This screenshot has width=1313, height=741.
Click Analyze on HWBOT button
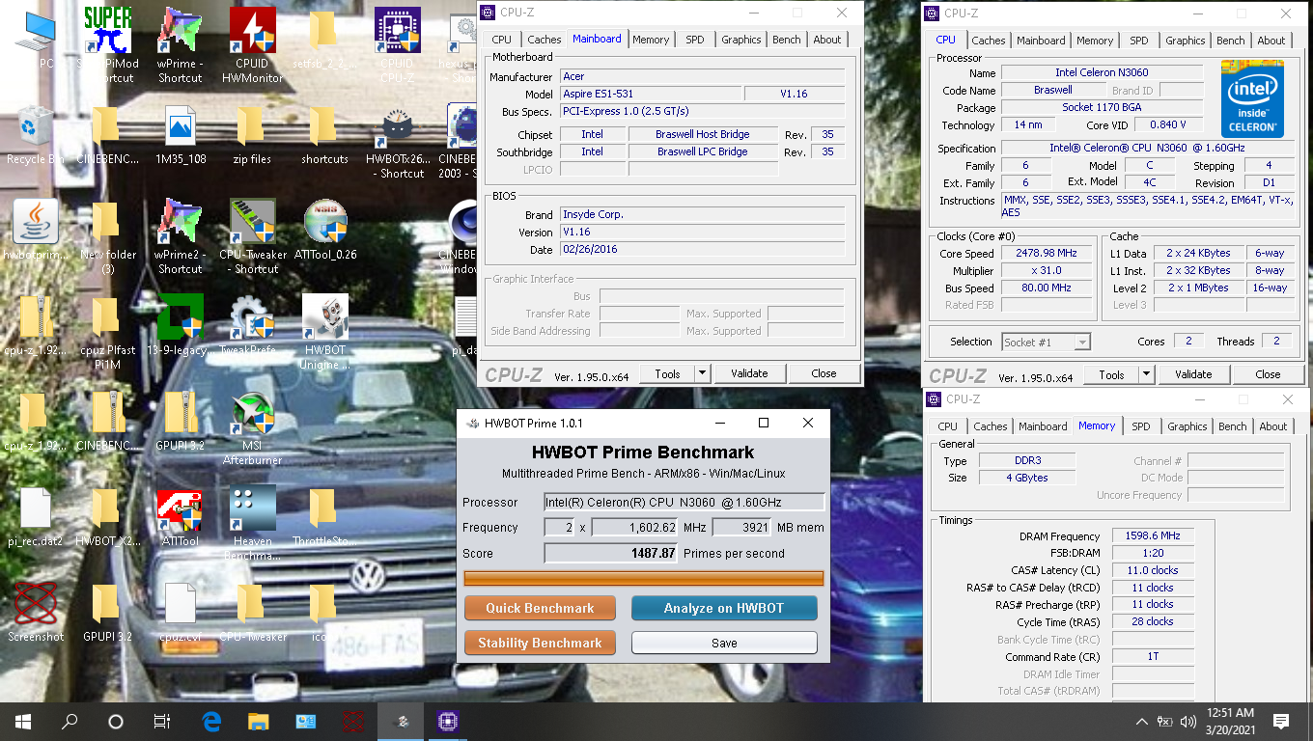tap(724, 608)
